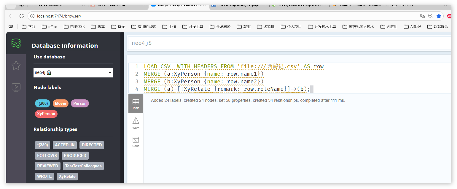Select the Movie node label
The height and width of the screenshot is (189, 457).
point(60,103)
